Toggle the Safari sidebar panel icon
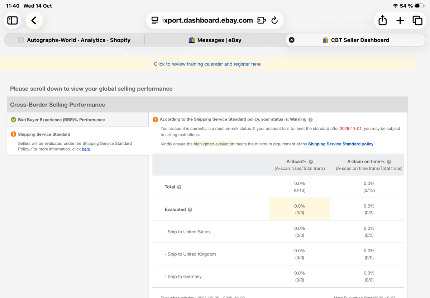430x298 pixels. [13, 20]
